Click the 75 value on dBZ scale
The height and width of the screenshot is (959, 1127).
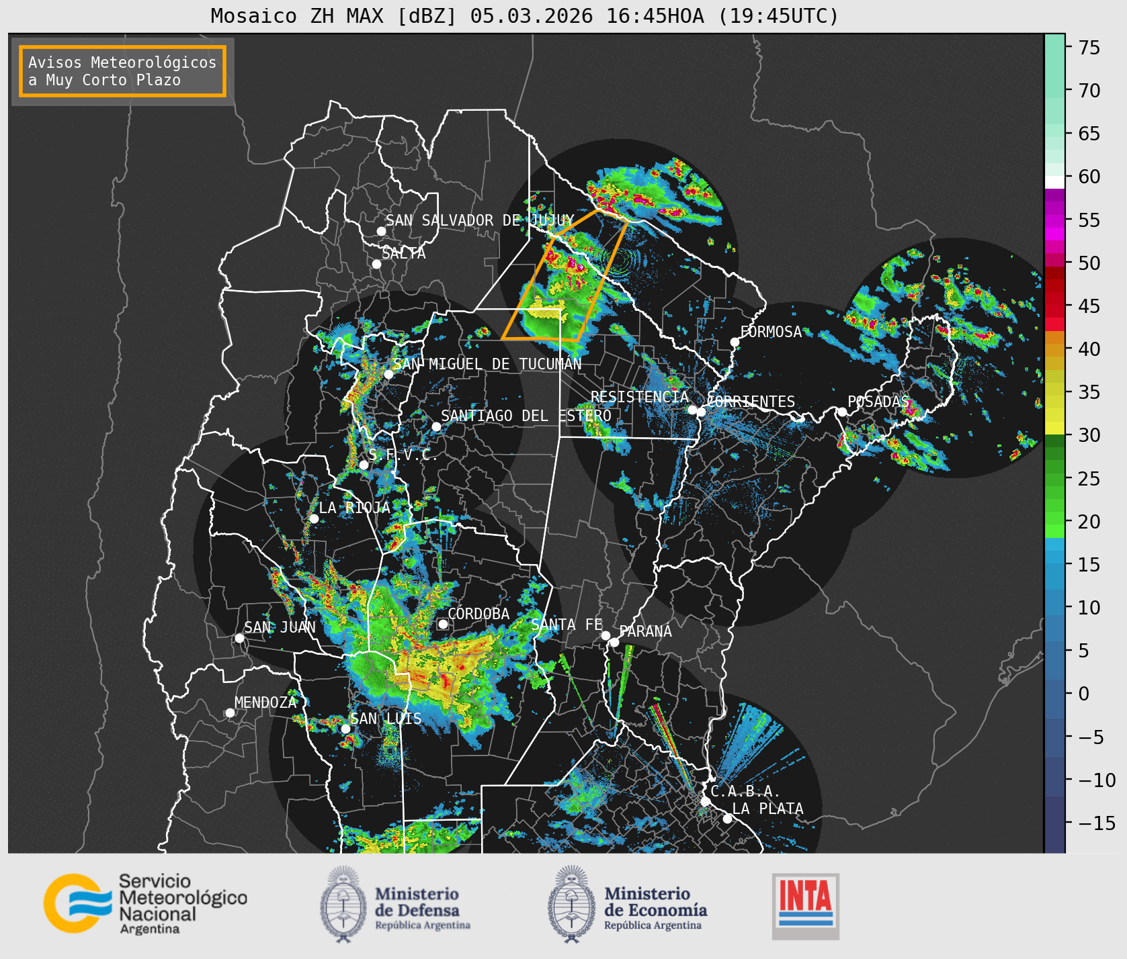pyautogui.click(x=1089, y=47)
